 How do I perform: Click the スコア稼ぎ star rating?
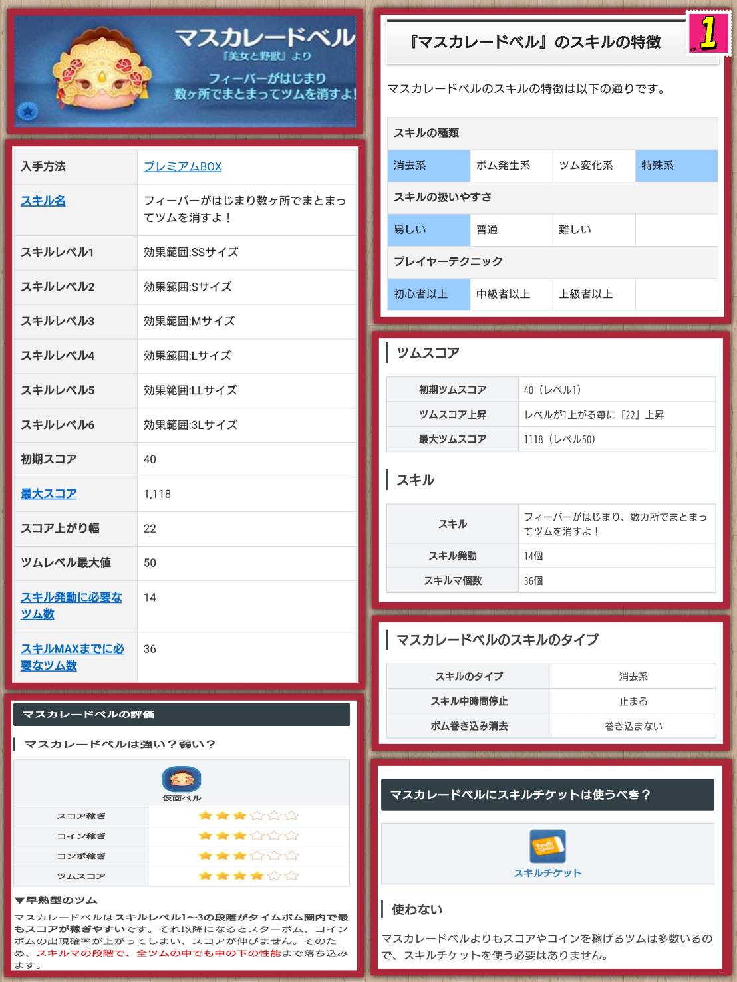[x=249, y=816]
